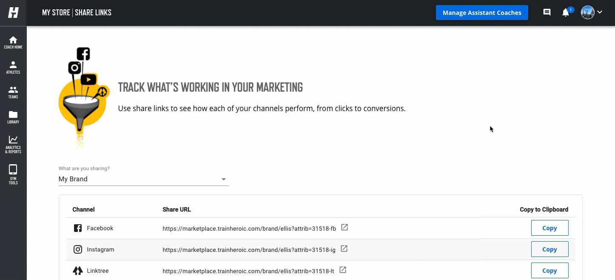Open the Library folder icon

(x=13, y=117)
